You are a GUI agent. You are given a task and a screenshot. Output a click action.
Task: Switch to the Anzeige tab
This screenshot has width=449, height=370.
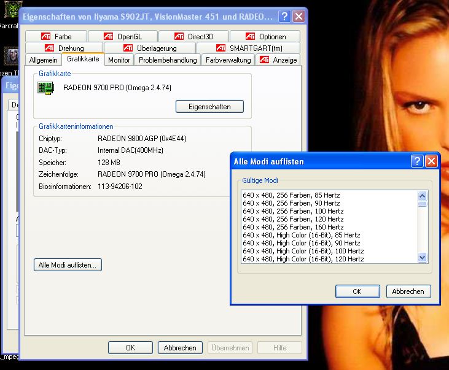[278, 60]
